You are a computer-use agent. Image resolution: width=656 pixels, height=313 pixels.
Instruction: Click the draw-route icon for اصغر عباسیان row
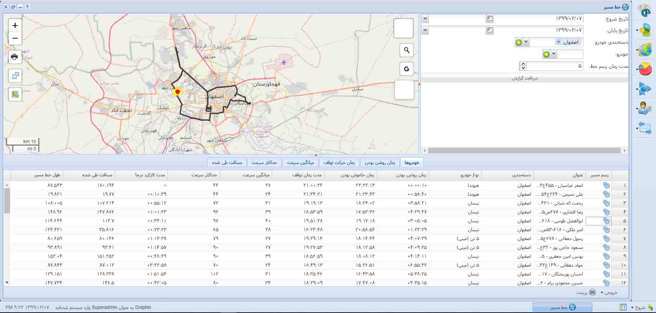(x=606, y=185)
